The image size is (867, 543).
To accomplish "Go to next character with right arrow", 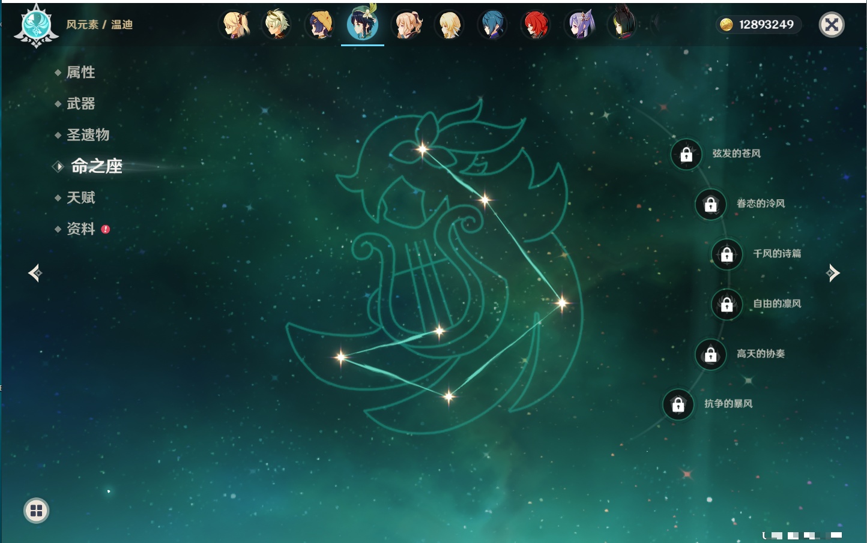I will click(833, 273).
